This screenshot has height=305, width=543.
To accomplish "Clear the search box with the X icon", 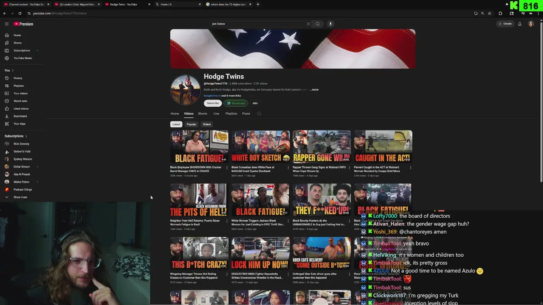I will pos(308,24).
